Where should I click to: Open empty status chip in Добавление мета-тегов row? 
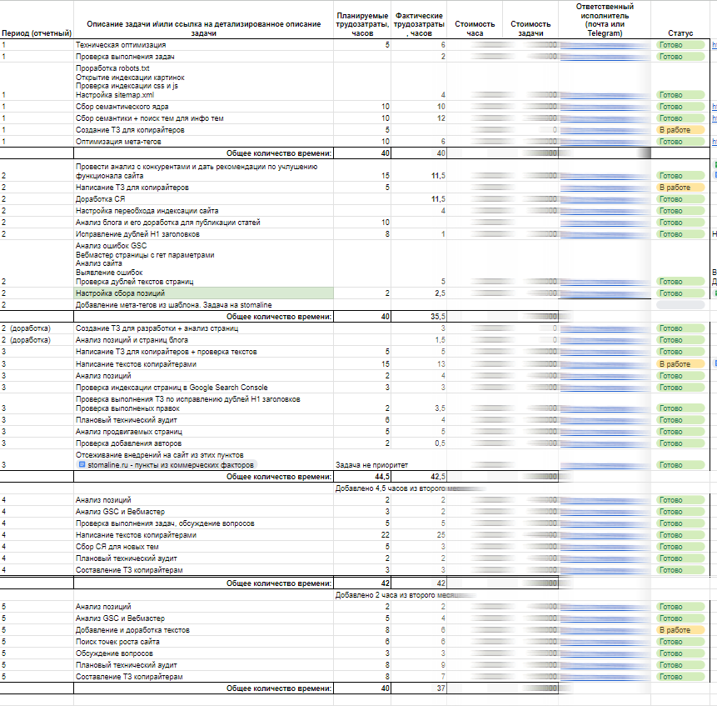(680, 305)
